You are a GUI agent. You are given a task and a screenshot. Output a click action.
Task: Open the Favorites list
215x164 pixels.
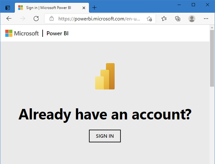[x=164, y=19]
